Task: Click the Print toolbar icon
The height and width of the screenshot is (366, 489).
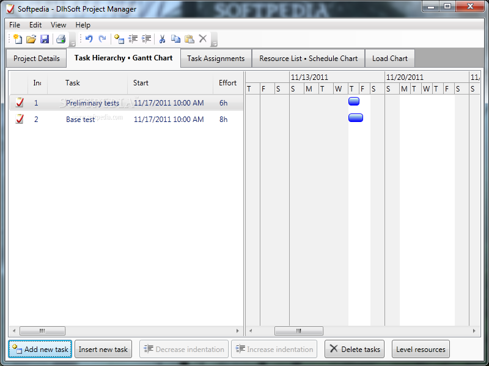Action: click(x=61, y=39)
